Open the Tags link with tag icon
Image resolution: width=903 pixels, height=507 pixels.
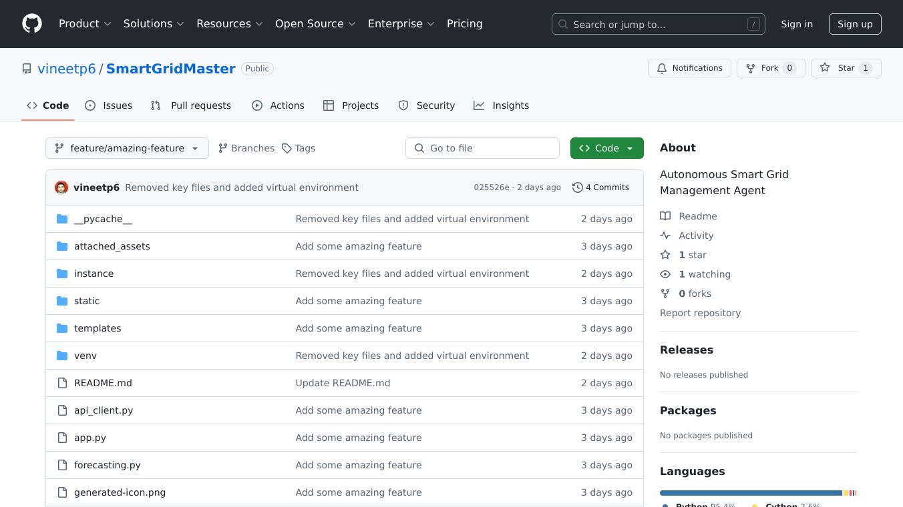(299, 148)
